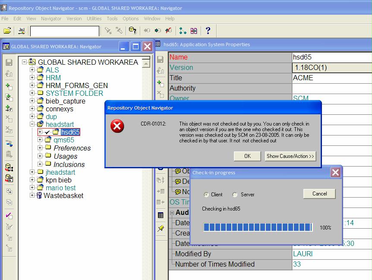The width and height of the screenshot is (372, 280).
Task: Expand the Preferences tree node
Action: point(40,148)
